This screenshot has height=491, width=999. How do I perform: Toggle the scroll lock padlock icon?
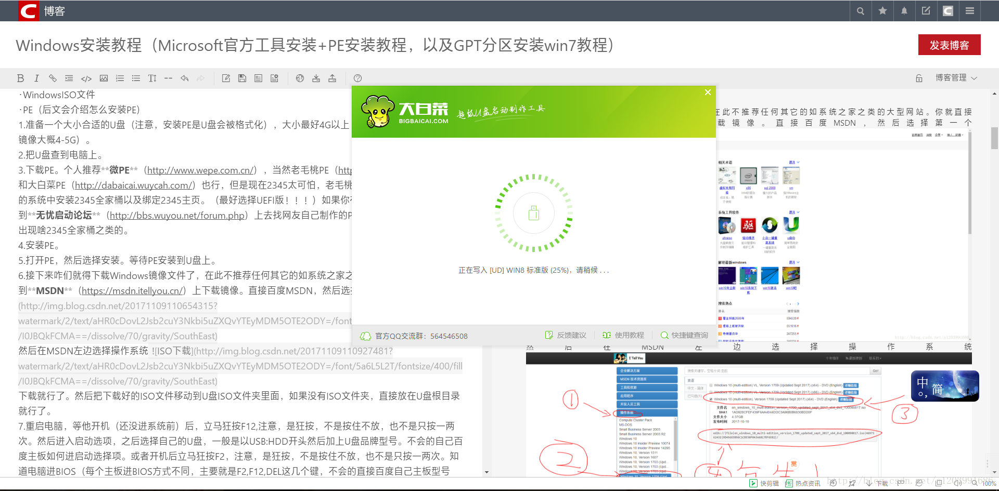(919, 78)
